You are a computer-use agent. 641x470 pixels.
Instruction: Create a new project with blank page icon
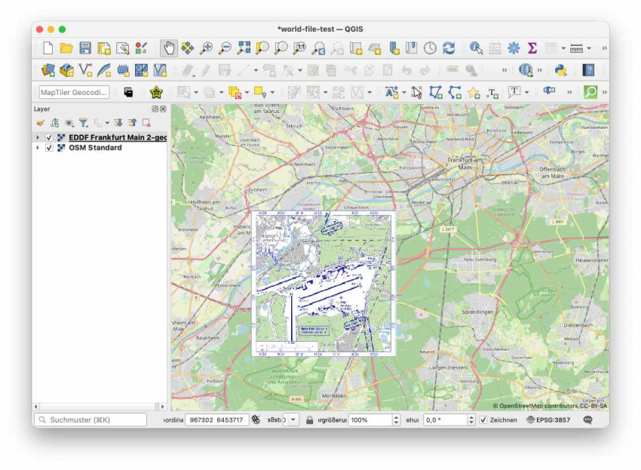point(48,48)
